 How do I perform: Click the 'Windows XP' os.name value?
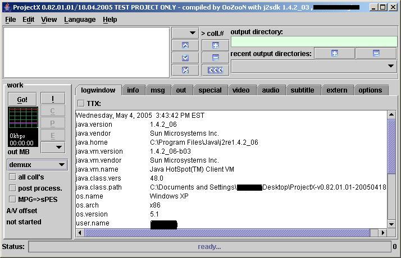coord(169,196)
